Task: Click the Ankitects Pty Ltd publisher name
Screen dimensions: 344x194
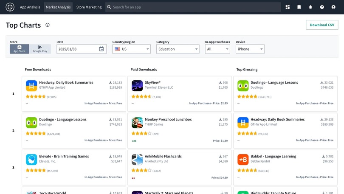Action: (156, 161)
